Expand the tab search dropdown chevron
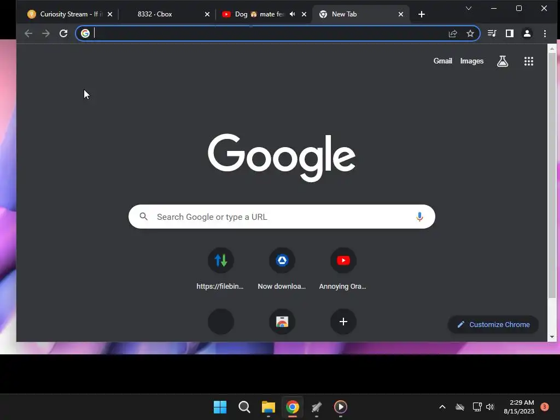The width and height of the screenshot is (560, 420). 469,8
